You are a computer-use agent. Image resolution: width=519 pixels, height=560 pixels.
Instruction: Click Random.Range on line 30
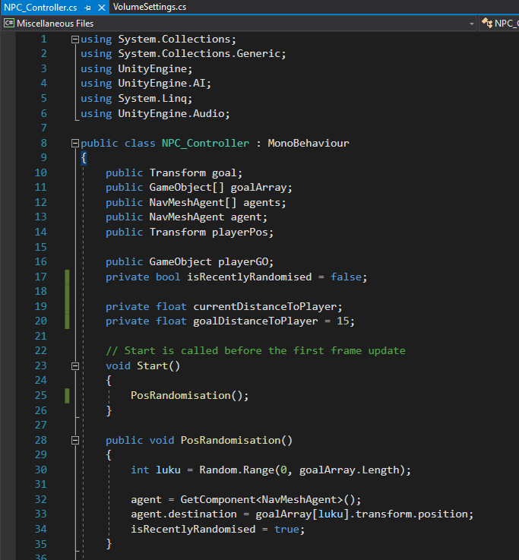coord(236,470)
